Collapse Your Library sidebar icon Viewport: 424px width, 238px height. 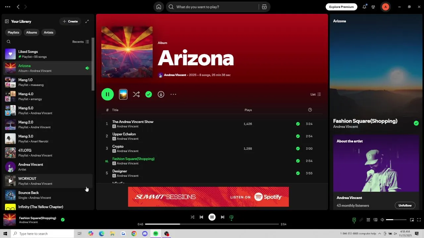coord(7,21)
